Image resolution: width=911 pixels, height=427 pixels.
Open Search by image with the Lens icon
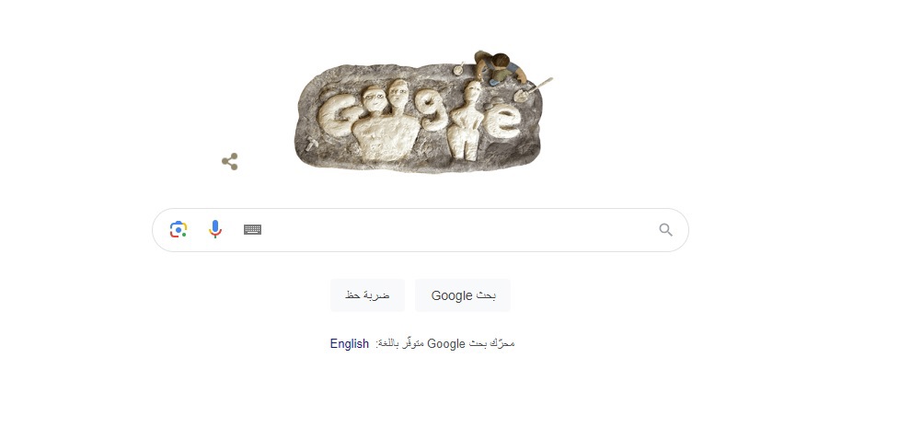179,229
